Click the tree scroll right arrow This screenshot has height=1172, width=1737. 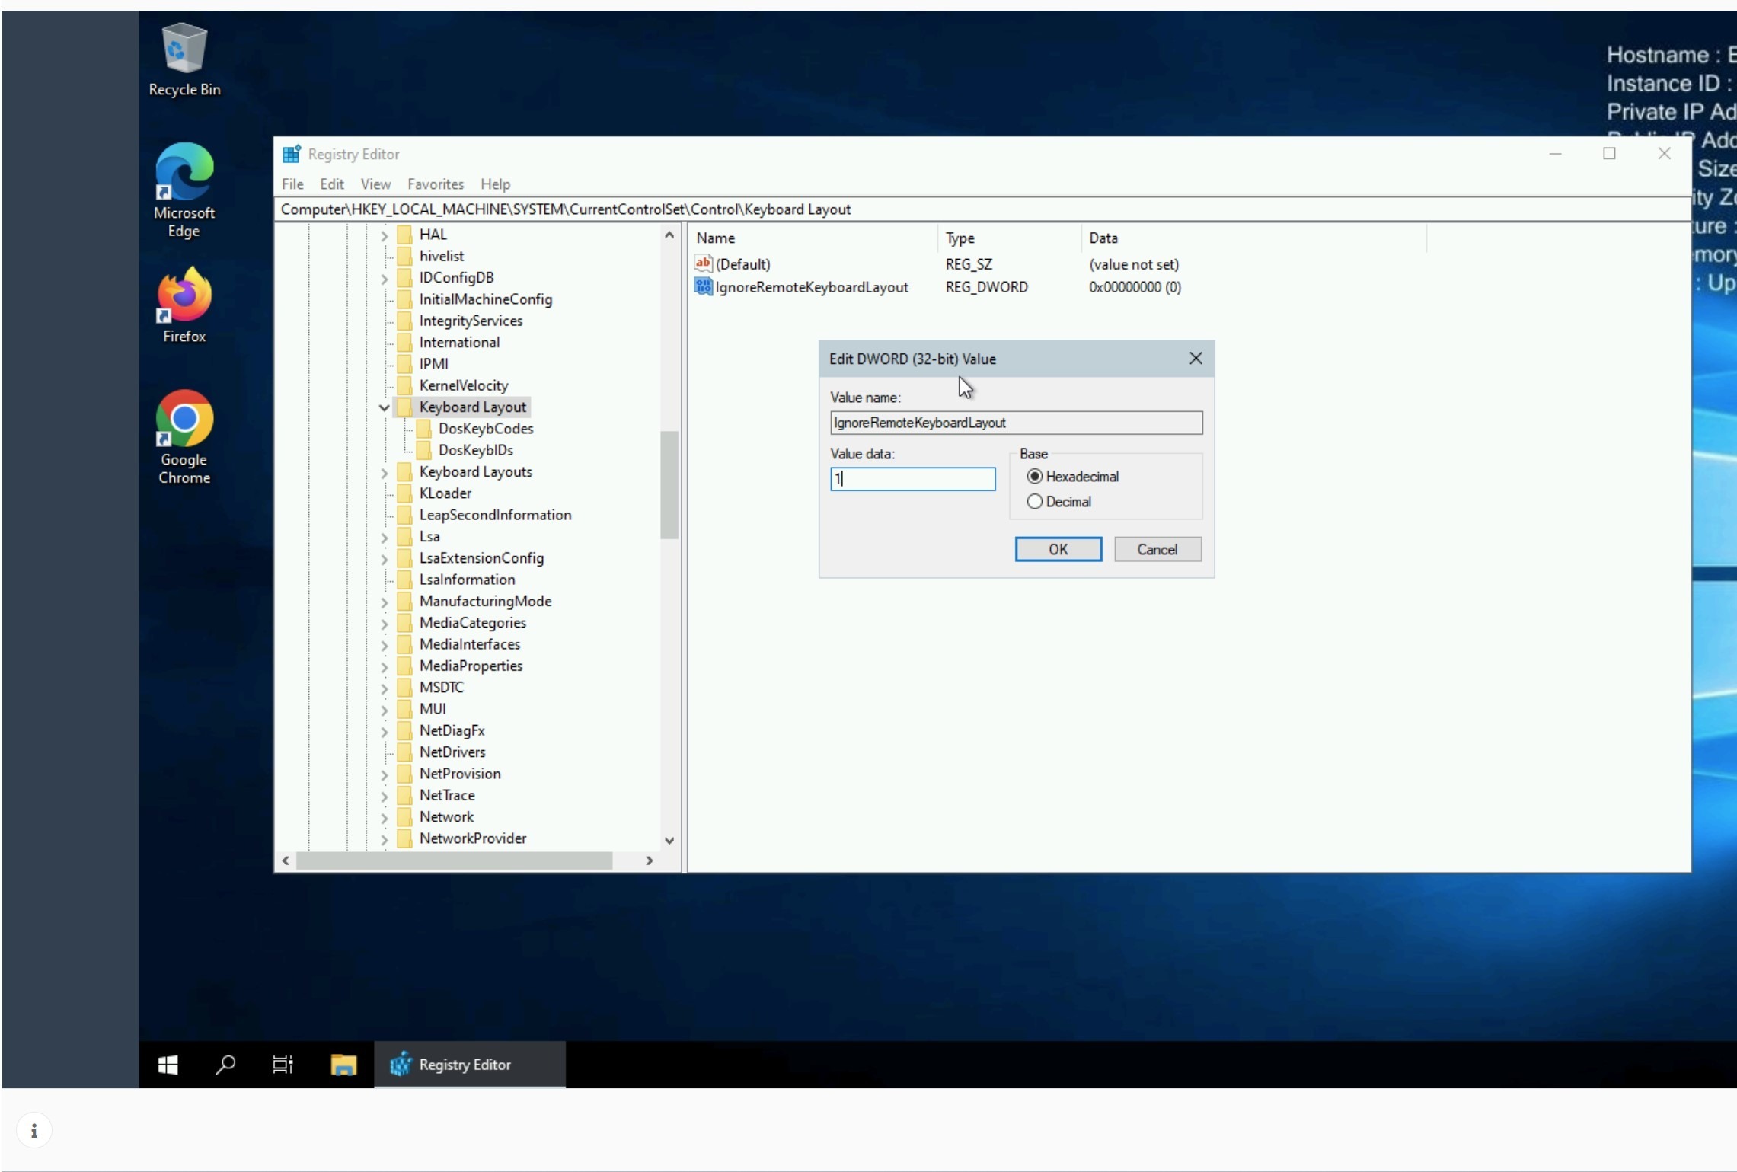point(649,860)
